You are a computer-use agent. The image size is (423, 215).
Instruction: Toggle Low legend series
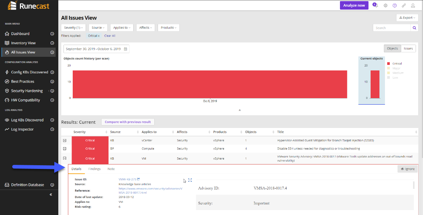click(x=392, y=77)
